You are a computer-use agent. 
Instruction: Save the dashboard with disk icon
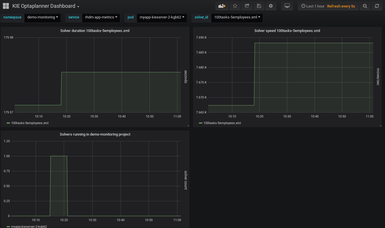[x=259, y=6]
